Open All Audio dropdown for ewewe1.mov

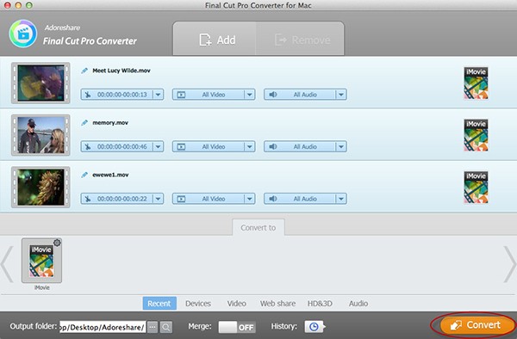coord(305,199)
